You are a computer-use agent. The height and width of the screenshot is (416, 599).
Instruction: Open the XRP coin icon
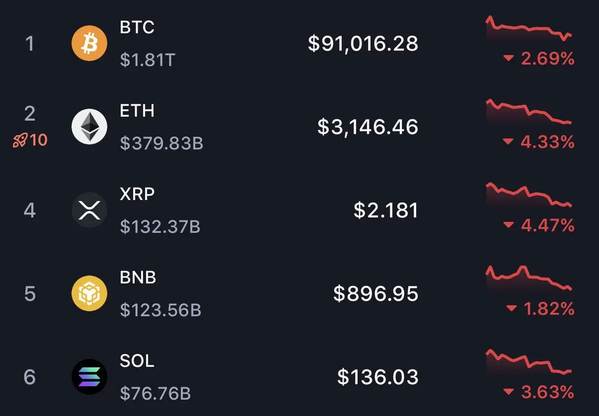89,210
